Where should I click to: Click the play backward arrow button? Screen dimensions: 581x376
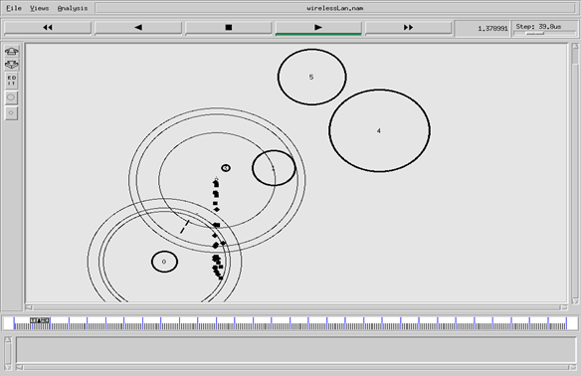pyautogui.click(x=138, y=28)
